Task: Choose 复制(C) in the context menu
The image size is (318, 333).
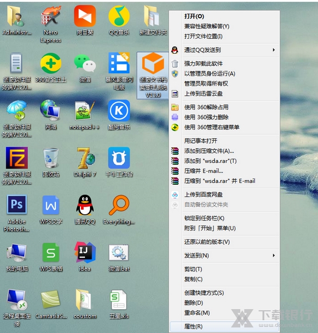Action: pos(224,279)
